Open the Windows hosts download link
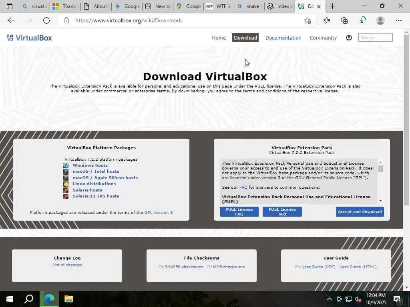Viewport: 410px width, 307px height. (x=90, y=165)
